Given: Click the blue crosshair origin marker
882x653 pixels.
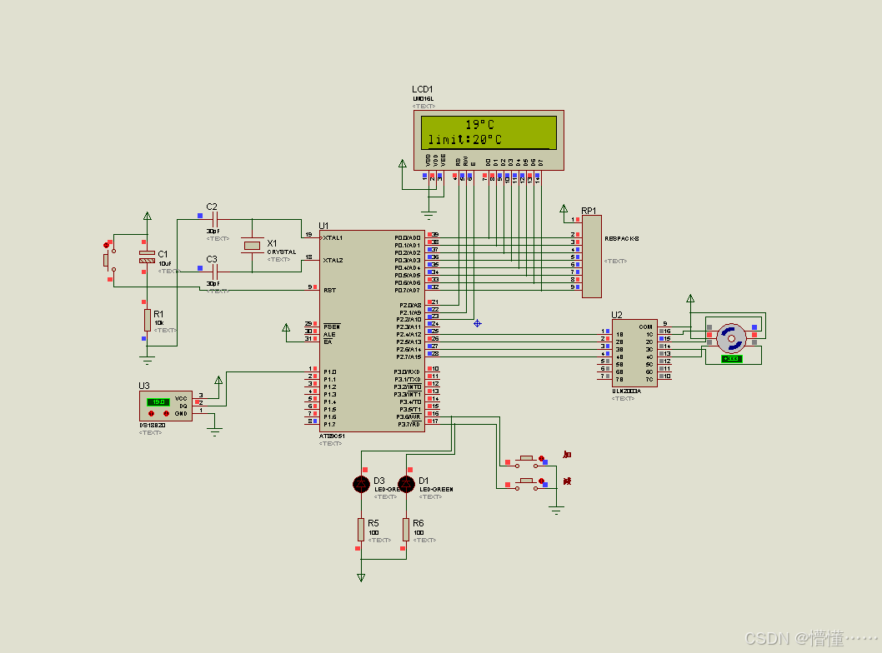Looking at the screenshot, I should 477,323.
